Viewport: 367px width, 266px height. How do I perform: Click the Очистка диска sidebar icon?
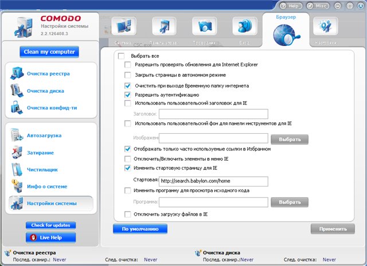point(17,91)
